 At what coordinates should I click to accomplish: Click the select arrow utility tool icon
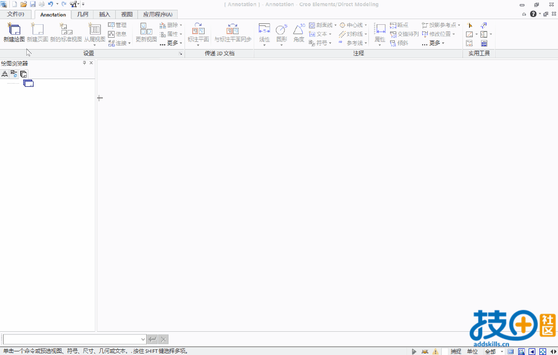(469, 25)
